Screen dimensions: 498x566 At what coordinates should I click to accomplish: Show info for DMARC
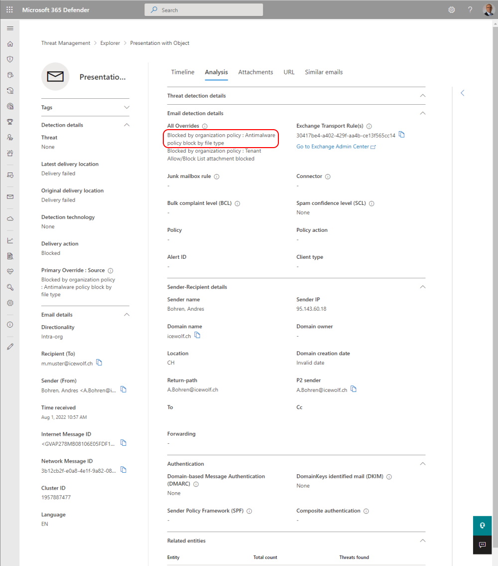click(x=196, y=484)
